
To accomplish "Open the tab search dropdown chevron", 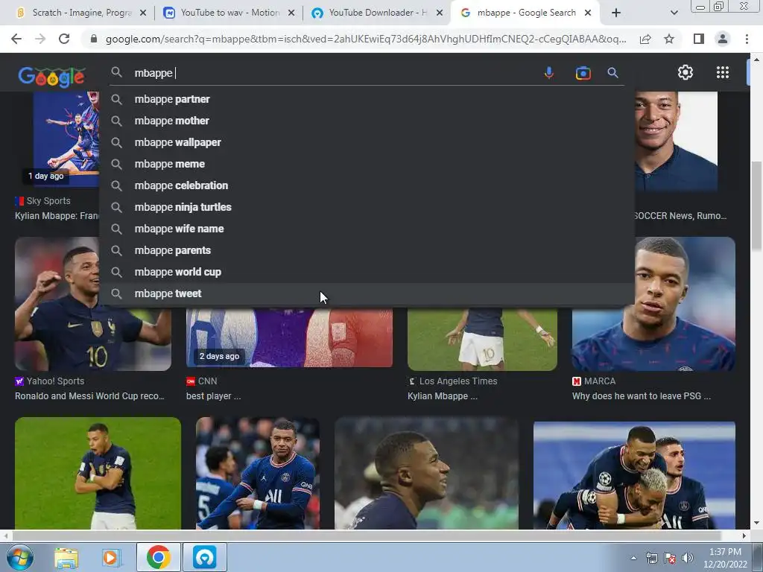I will (674, 13).
